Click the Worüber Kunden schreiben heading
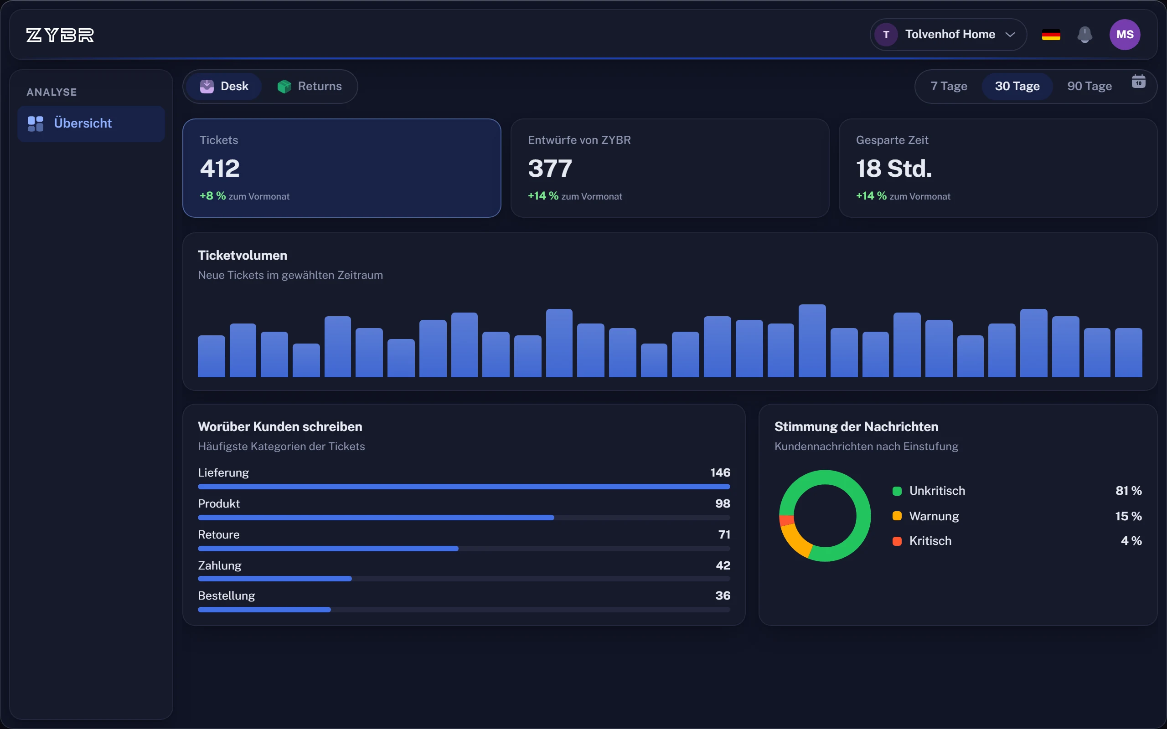The image size is (1167, 729). (x=280, y=427)
